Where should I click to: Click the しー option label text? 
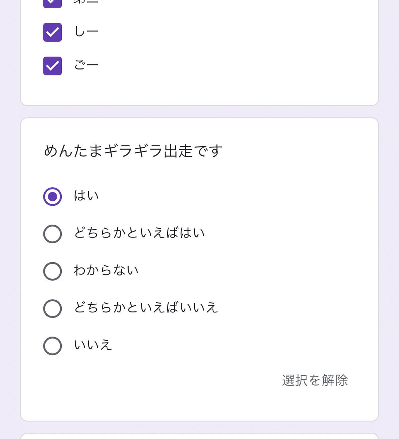[87, 32]
